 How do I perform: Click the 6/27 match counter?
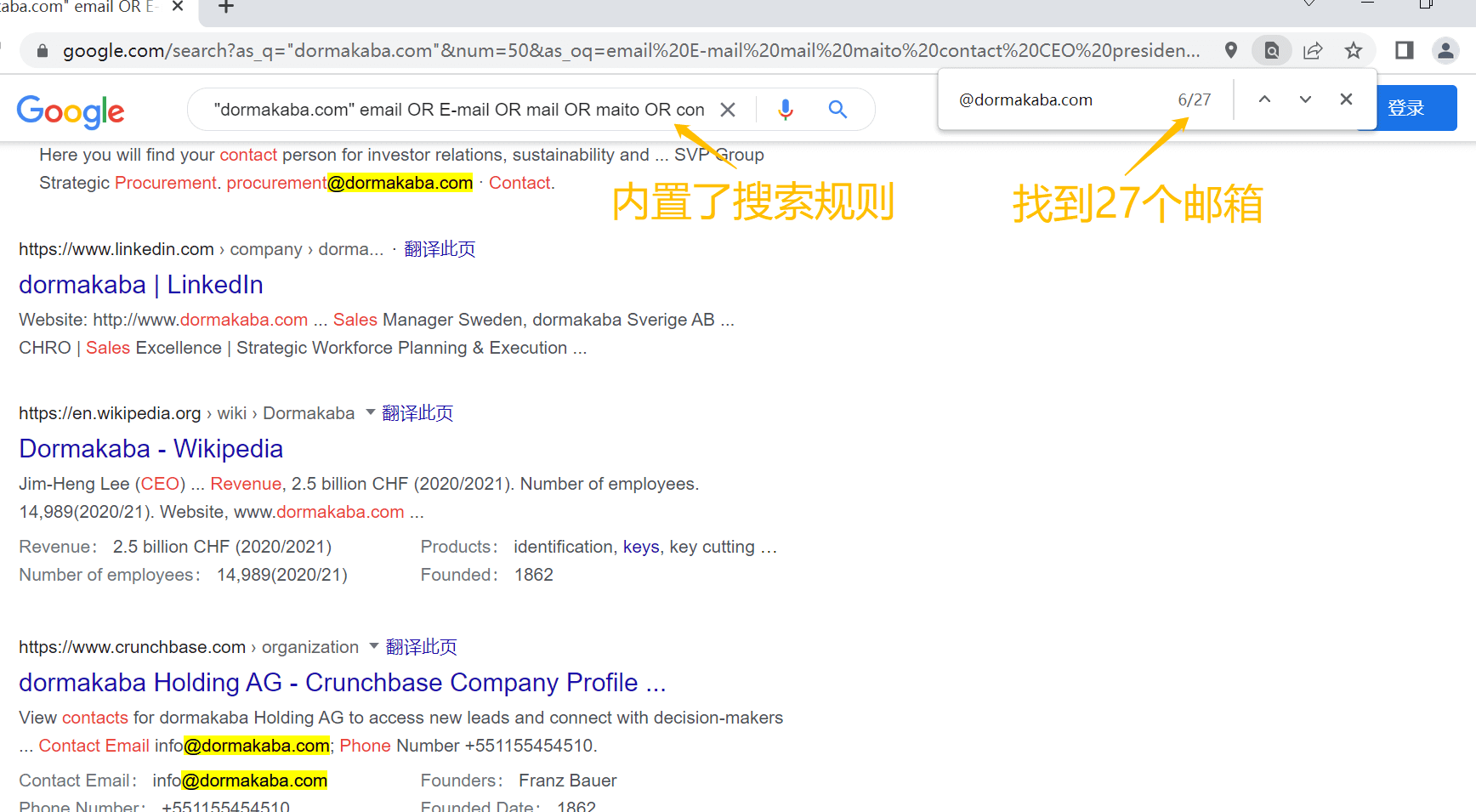[x=1194, y=99]
